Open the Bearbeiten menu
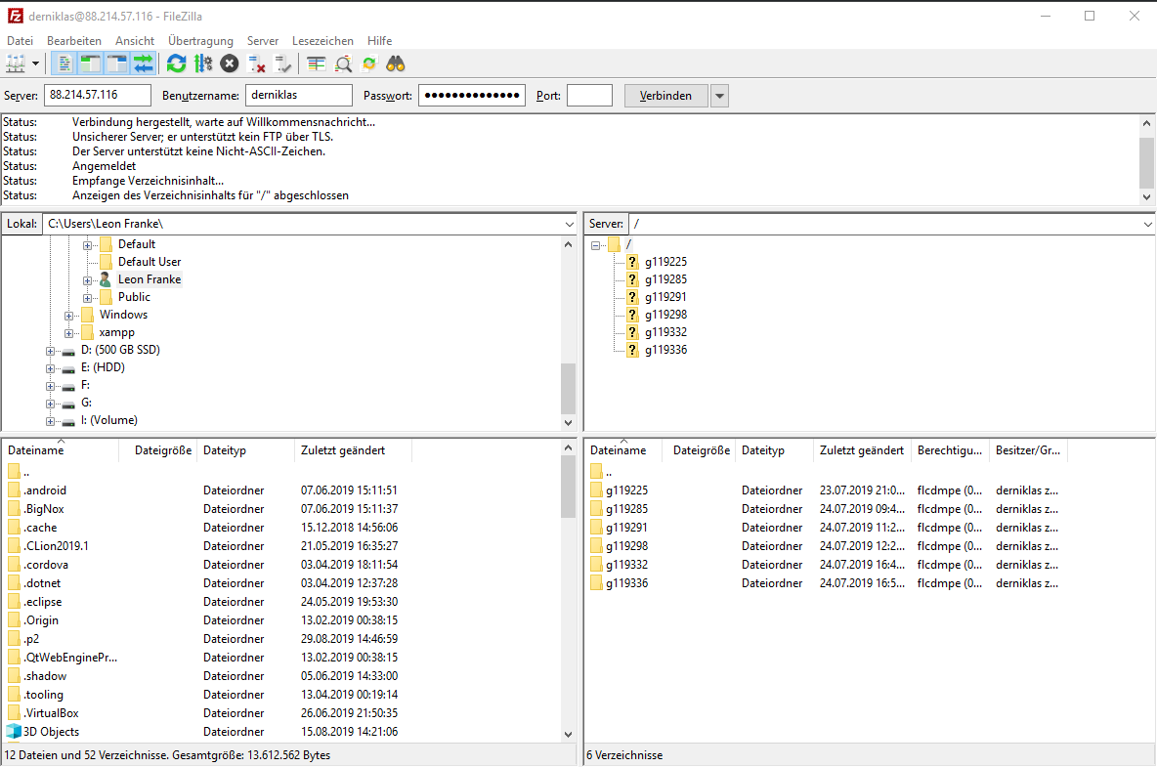This screenshot has width=1157, height=767. (74, 41)
